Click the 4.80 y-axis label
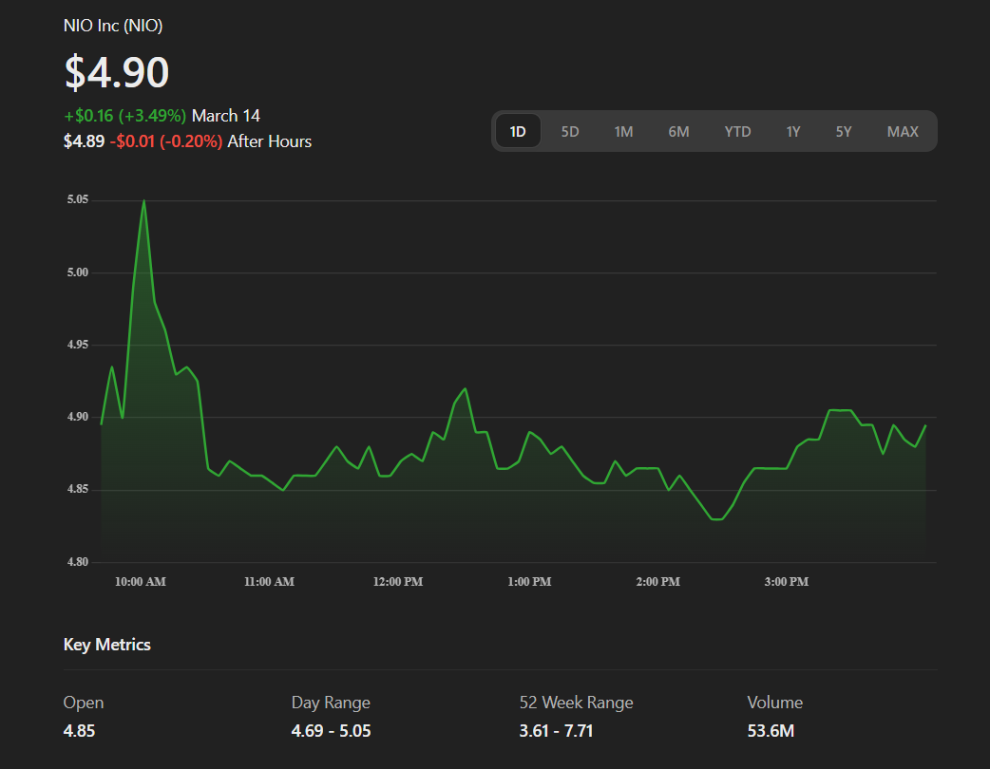Viewport: 990px width, 769px height. tap(78, 562)
